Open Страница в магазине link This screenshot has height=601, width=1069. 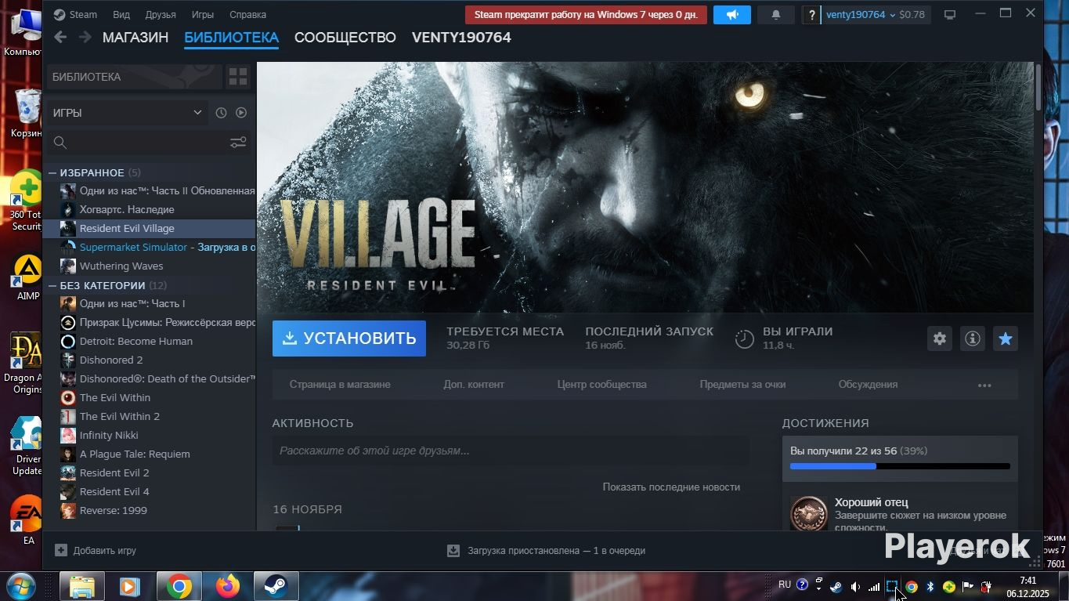pyautogui.click(x=340, y=385)
